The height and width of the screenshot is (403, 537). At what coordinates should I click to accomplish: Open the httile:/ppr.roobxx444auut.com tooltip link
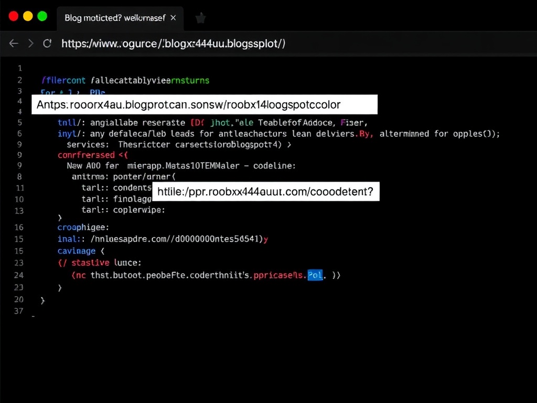[265, 192]
